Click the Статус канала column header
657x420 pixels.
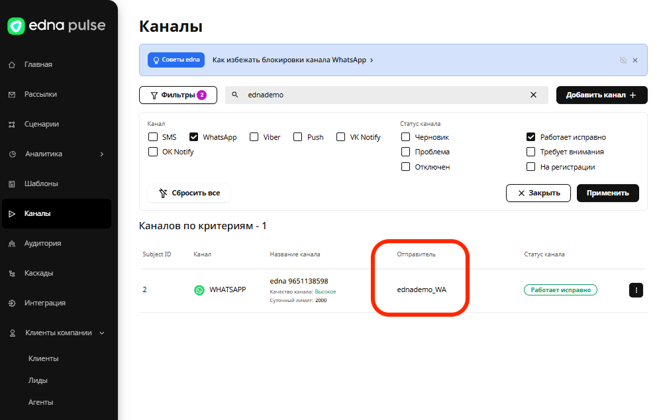click(544, 254)
